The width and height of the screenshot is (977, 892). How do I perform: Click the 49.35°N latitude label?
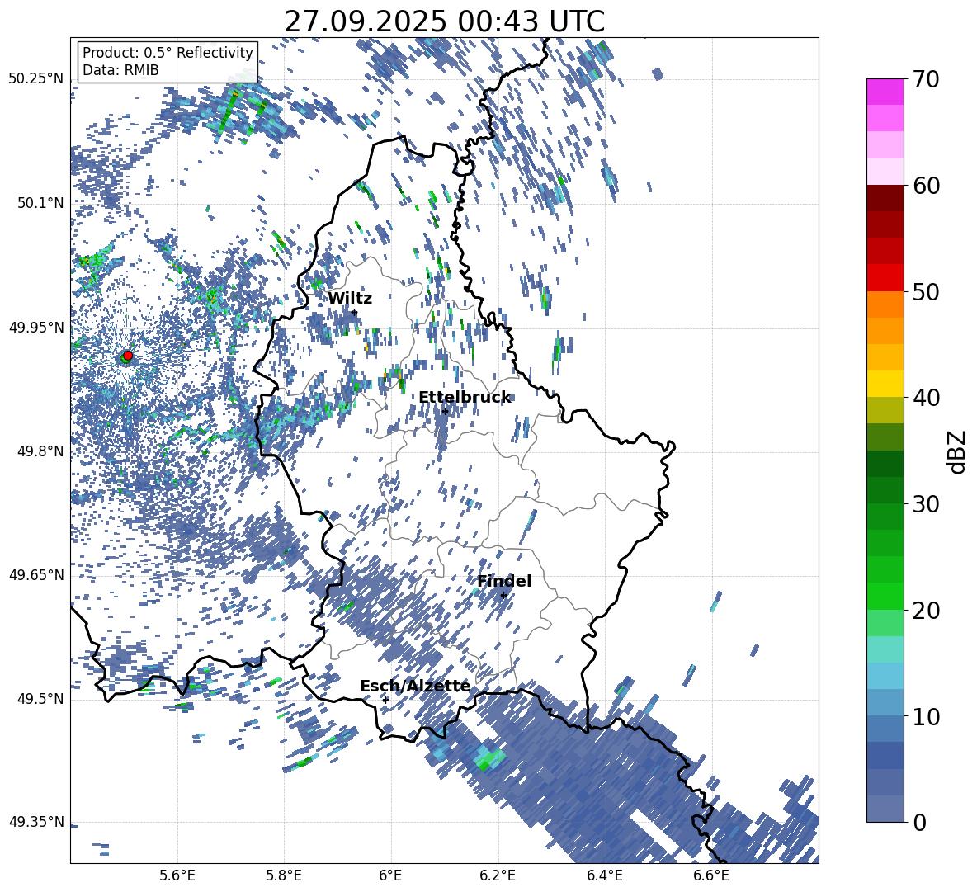coord(36,822)
